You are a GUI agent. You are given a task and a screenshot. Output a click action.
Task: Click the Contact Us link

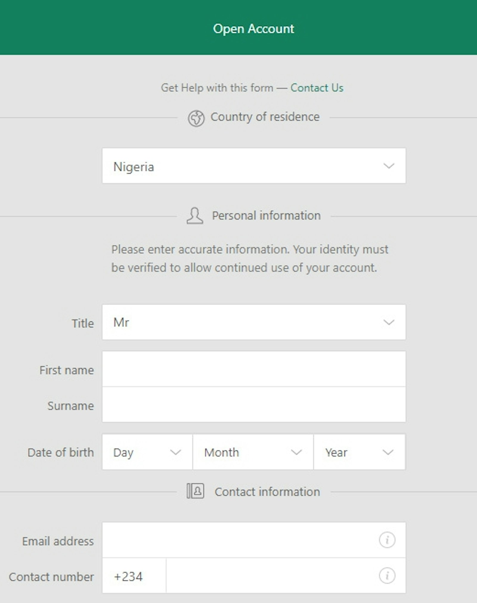click(x=317, y=88)
